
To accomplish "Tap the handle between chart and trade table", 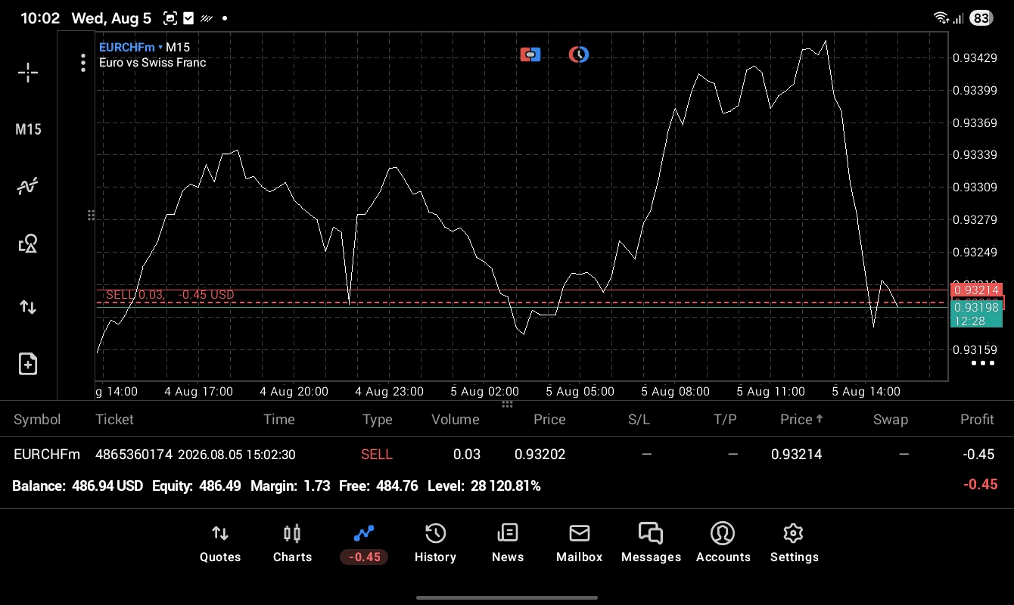I will pos(507,405).
